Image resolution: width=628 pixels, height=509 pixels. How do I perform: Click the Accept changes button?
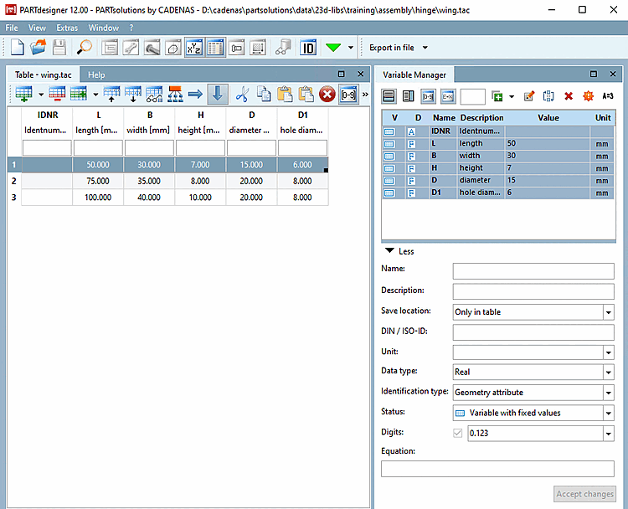(x=585, y=494)
